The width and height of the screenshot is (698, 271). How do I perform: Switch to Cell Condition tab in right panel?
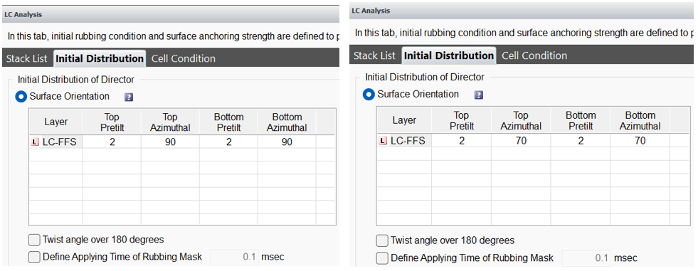pos(534,55)
